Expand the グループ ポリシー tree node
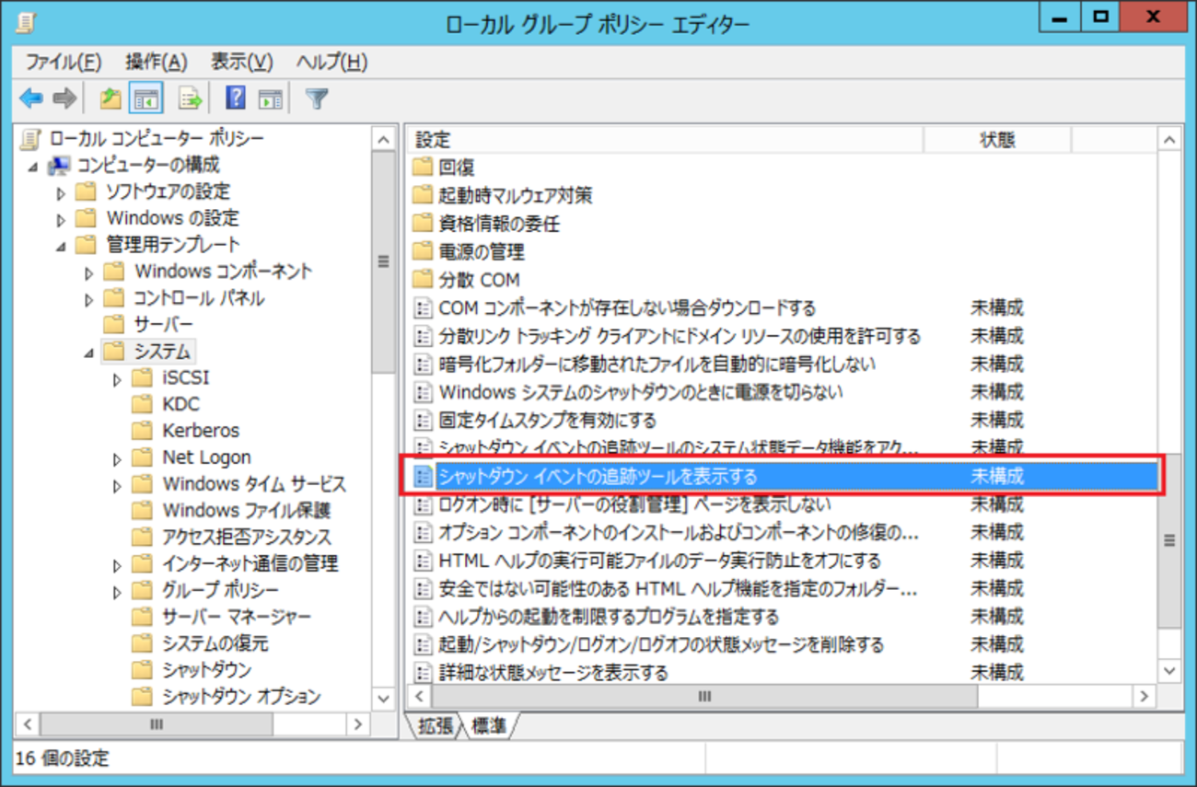1197x787 pixels. click(x=118, y=592)
